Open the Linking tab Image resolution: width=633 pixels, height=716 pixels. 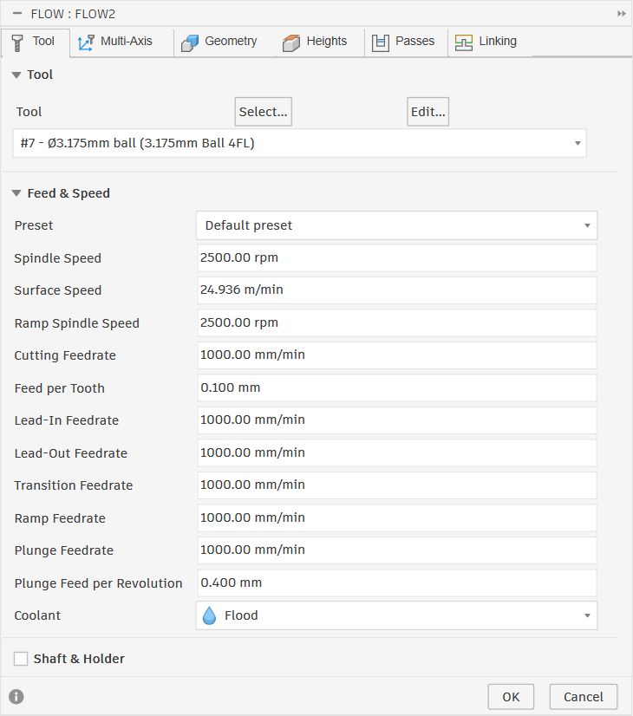click(x=489, y=42)
